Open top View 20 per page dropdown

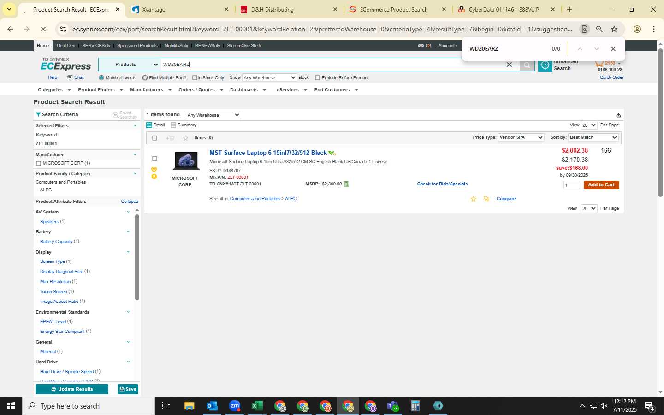point(589,125)
